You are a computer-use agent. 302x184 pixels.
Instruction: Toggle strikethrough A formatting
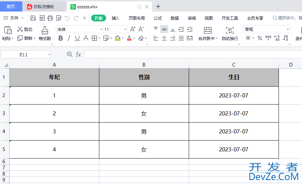coord(86,38)
